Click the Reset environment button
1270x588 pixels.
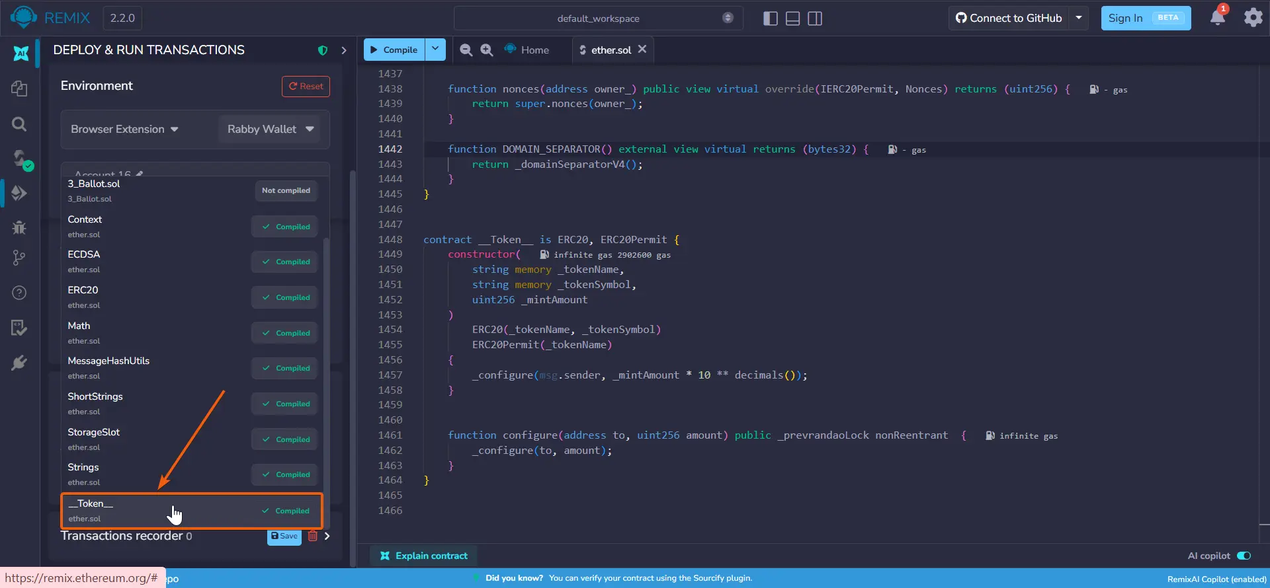[306, 87]
